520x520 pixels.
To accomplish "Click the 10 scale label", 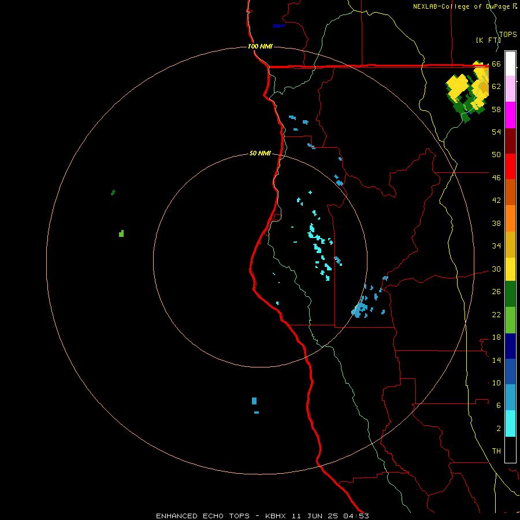I will (496, 383).
